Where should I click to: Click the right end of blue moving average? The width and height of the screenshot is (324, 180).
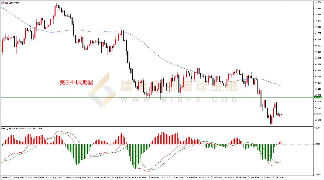tap(281, 86)
